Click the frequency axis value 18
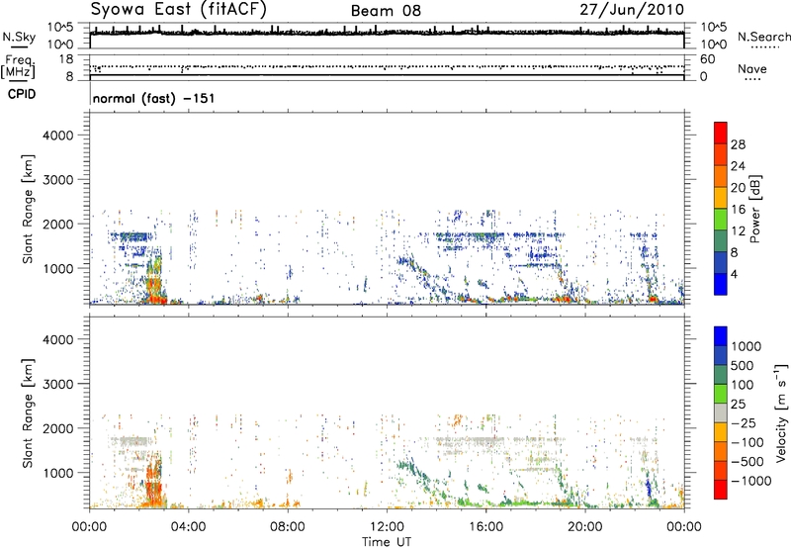Image resolution: width=791 pixels, height=548 pixels. pos(65,59)
